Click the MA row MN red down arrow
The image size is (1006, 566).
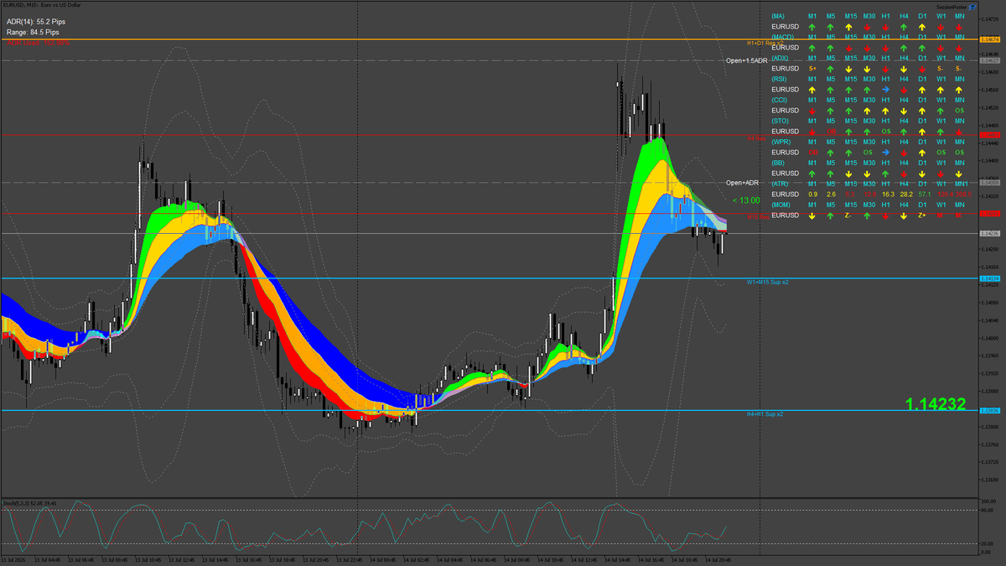click(x=959, y=27)
